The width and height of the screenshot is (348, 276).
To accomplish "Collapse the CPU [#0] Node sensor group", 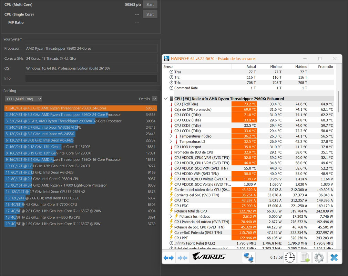I will click(166, 98).
